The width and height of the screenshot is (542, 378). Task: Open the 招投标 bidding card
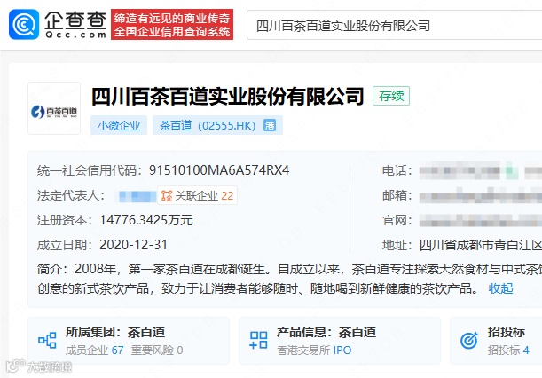[x=496, y=341]
